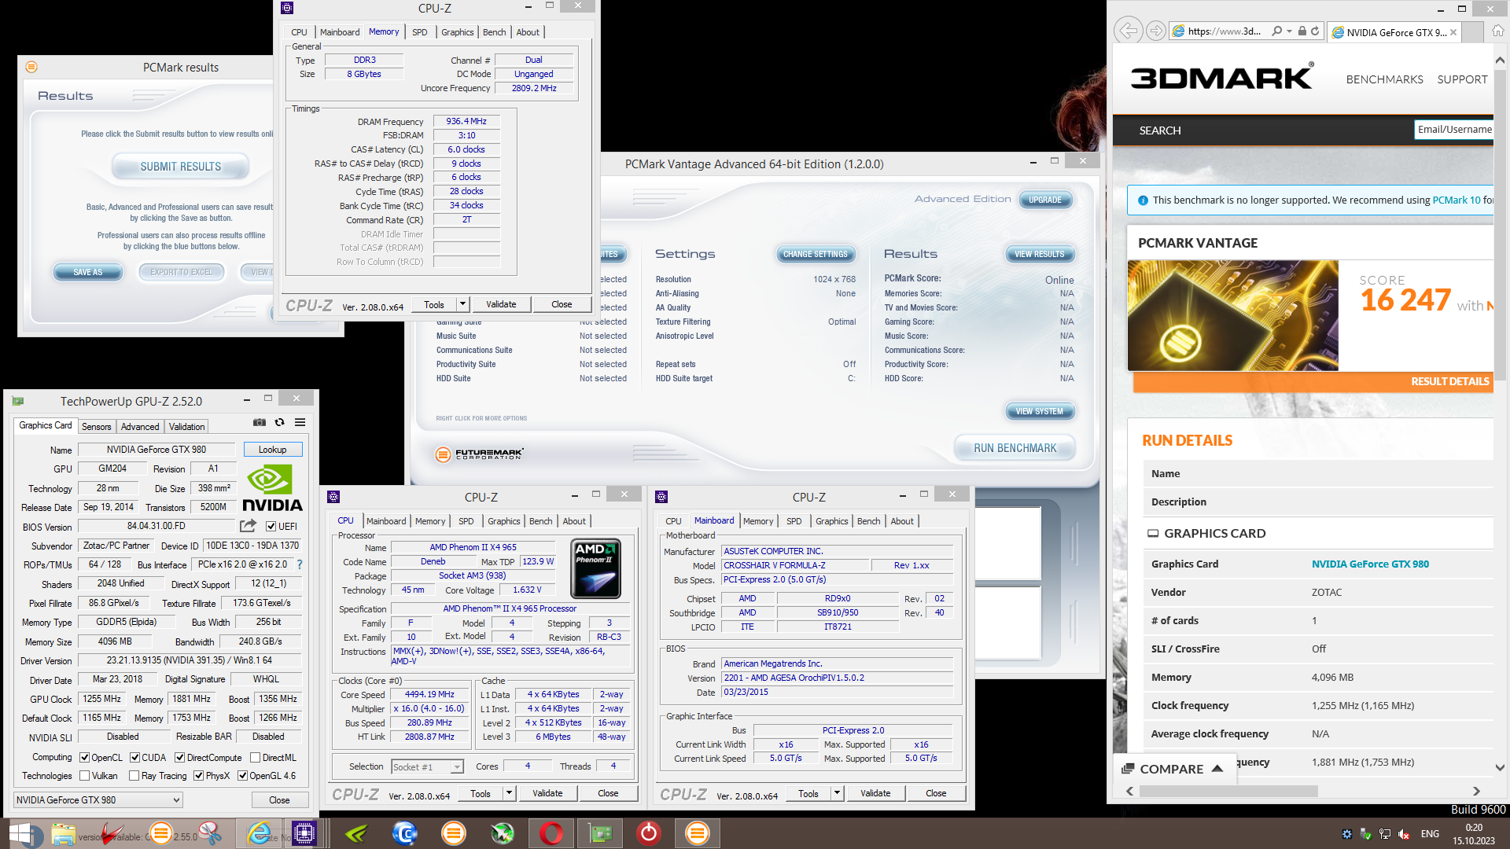1510x849 pixels.
Task: Open the GPU-Z hamburger menu
Action: [x=300, y=422]
